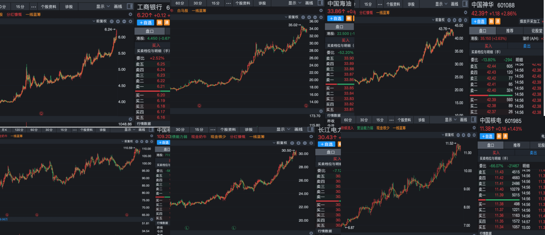Open 显示 dropdown in 中国海油 toolbar
The height and width of the screenshot is (235, 545).
pos(295,3)
